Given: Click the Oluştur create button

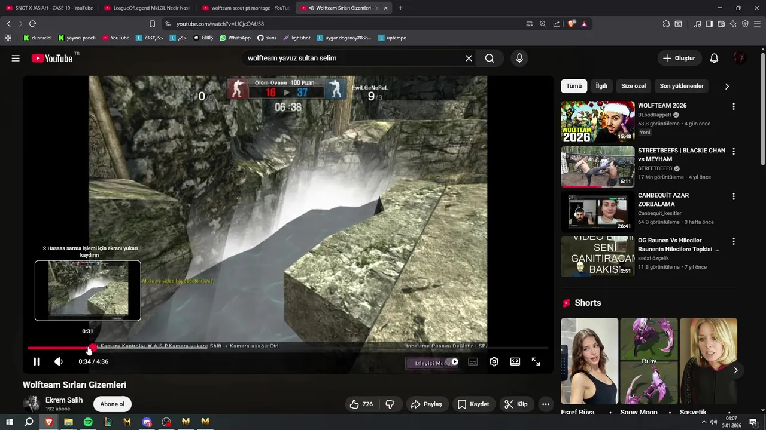Looking at the screenshot, I should pos(679,58).
